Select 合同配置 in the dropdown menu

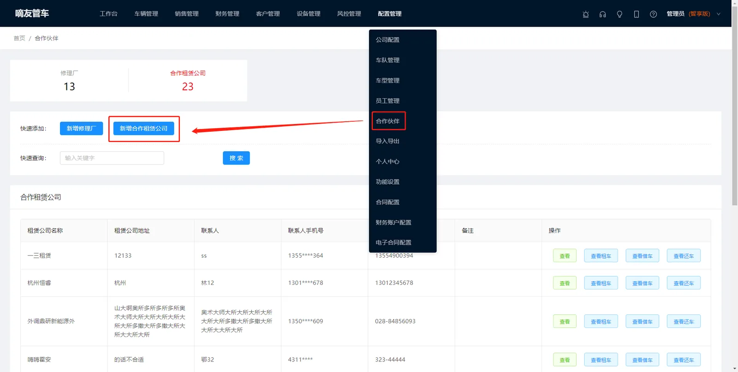pos(403,202)
